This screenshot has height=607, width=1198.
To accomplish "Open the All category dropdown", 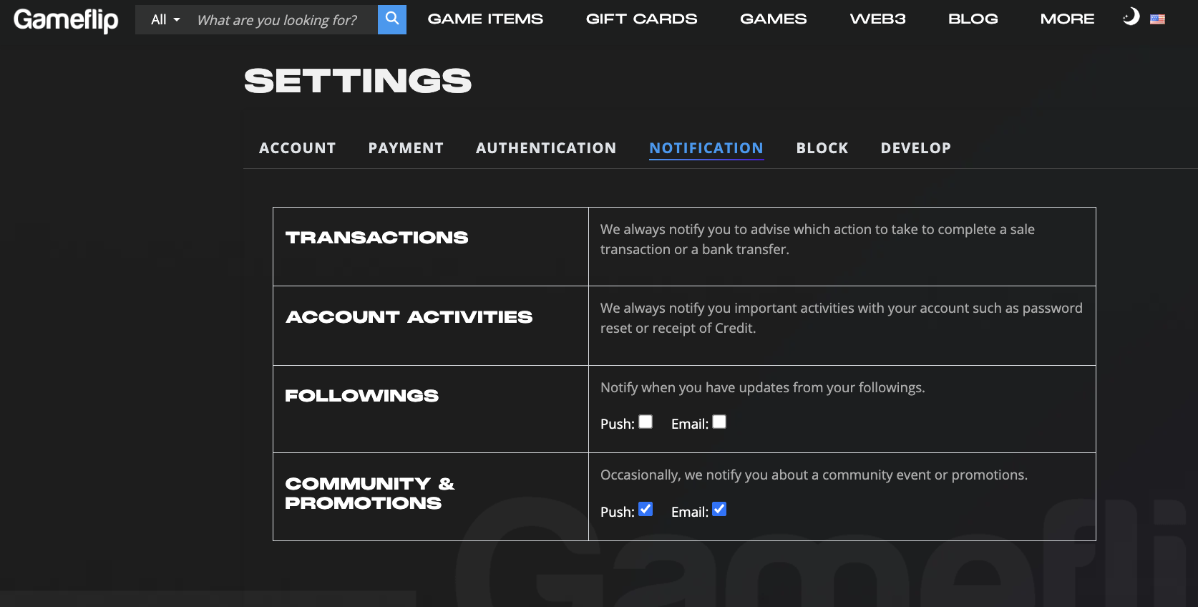I will pos(165,19).
